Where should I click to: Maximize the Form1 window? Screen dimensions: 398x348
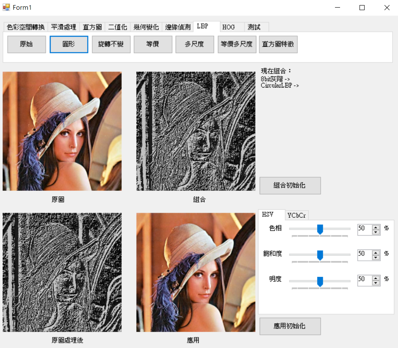coord(362,8)
